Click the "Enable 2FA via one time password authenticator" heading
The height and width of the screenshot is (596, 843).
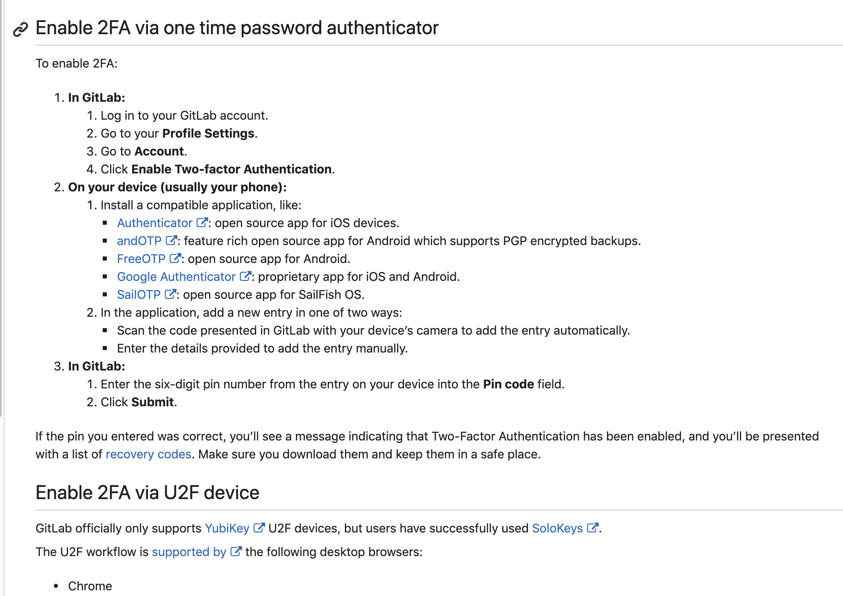pyautogui.click(x=237, y=28)
